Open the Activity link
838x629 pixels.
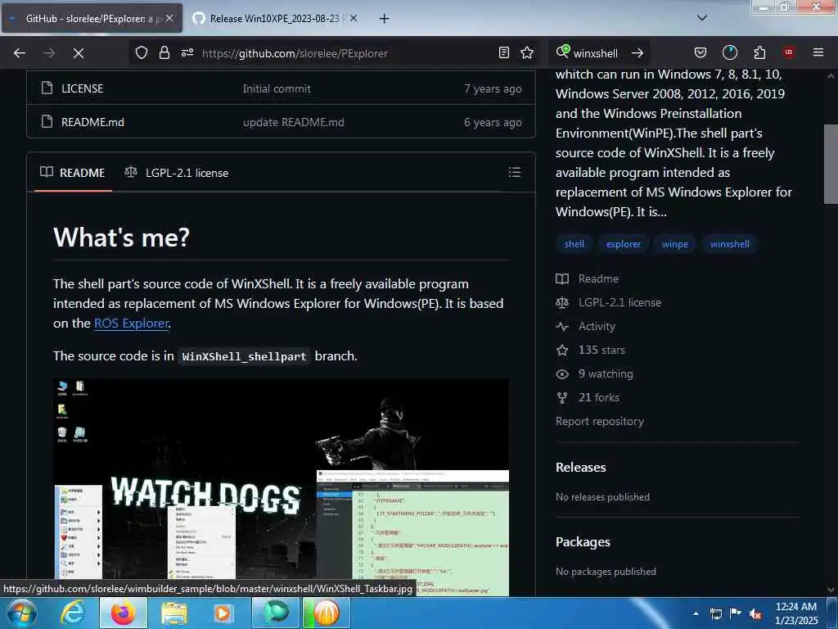tap(586, 326)
